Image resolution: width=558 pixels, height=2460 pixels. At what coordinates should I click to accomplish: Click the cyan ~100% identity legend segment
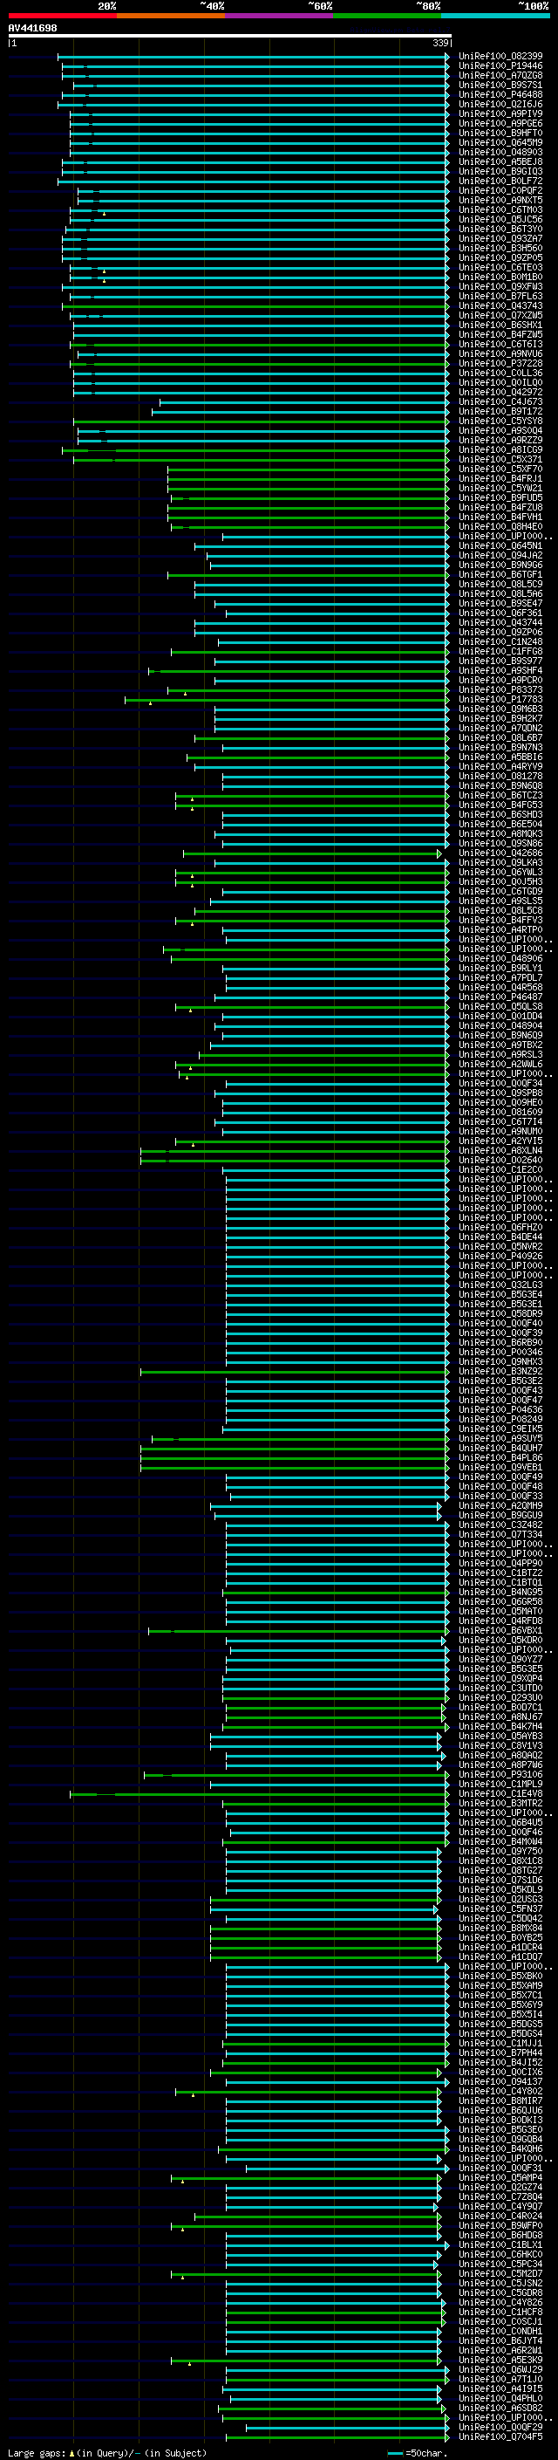click(x=496, y=16)
